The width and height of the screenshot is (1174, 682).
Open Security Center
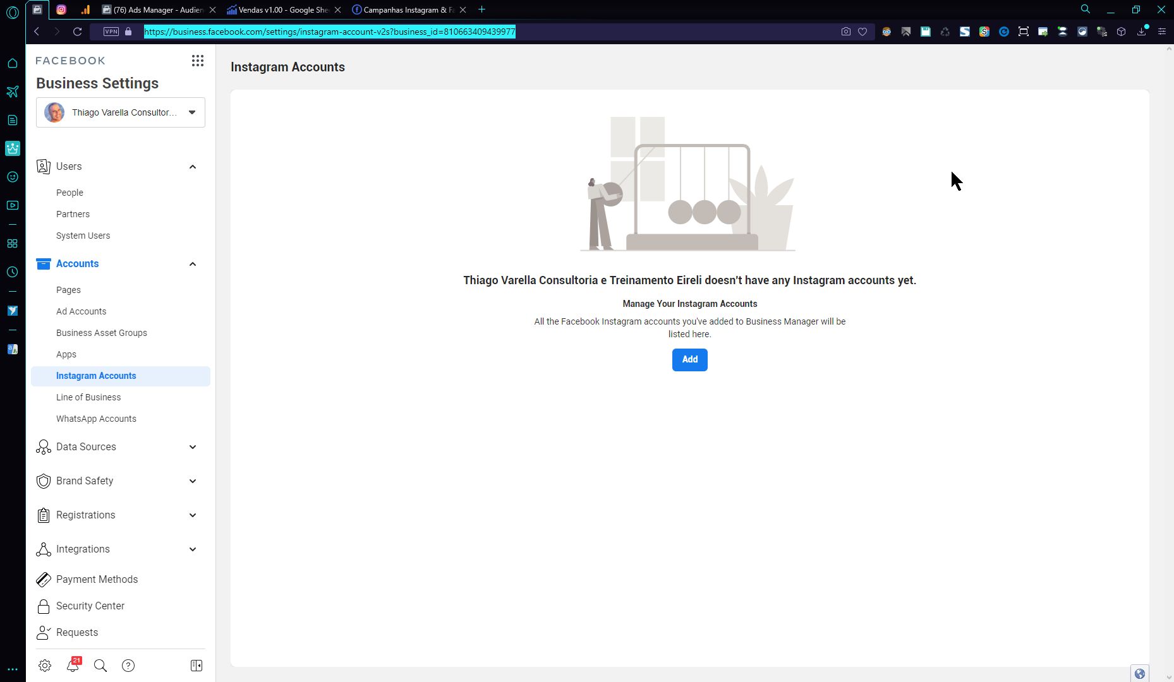coord(90,606)
